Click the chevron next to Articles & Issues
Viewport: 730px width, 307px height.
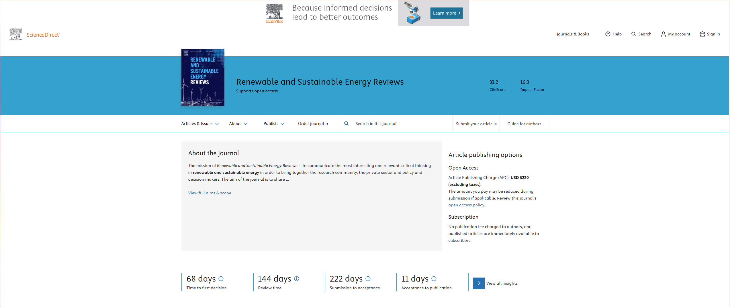(x=217, y=124)
